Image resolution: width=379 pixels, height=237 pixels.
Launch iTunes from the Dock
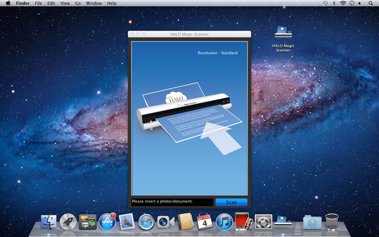click(x=224, y=222)
